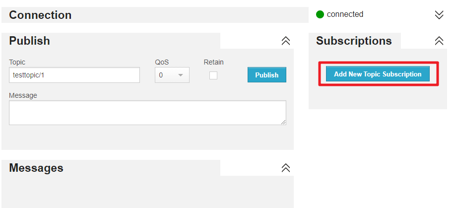Click the Retain label text

pyautogui.click(x=213, y=62)
